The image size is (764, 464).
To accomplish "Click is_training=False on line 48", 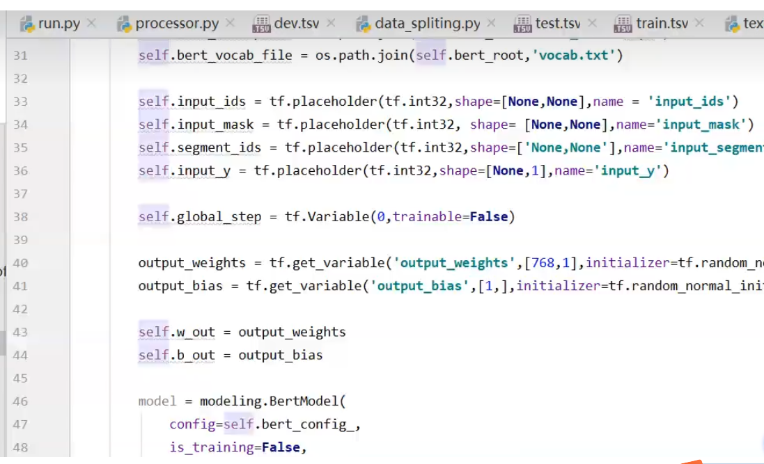I will (235, 447).
